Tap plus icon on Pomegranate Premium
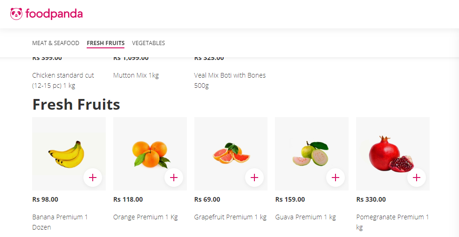 tap(417, 178)
